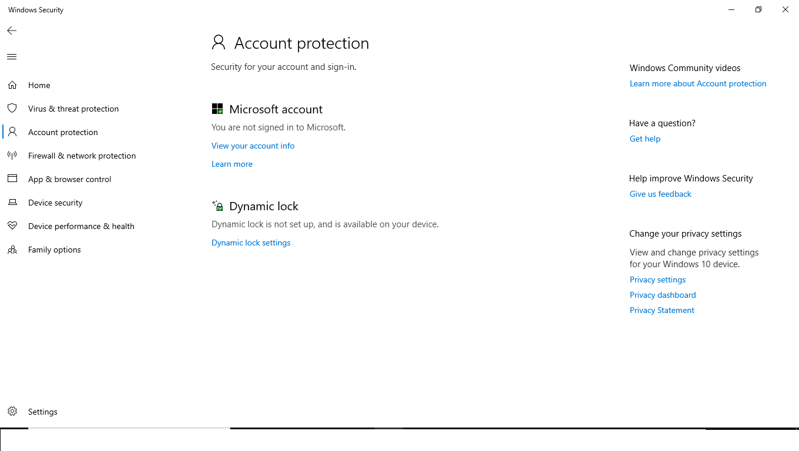
Task: Click the Home house icon
Action: click(x=12, y=85)
